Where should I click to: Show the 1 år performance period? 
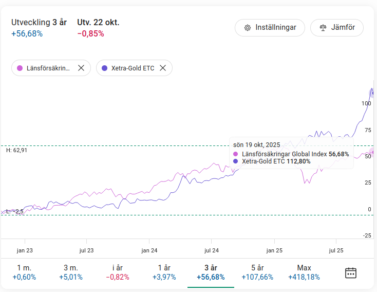(164, 272)
